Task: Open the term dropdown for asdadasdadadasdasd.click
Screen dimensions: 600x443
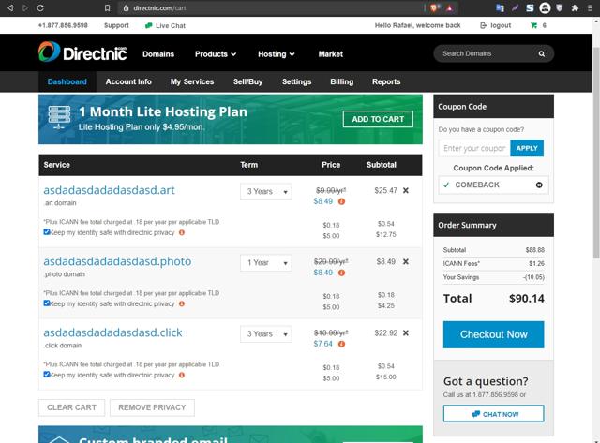Action: tap(266, 334)
